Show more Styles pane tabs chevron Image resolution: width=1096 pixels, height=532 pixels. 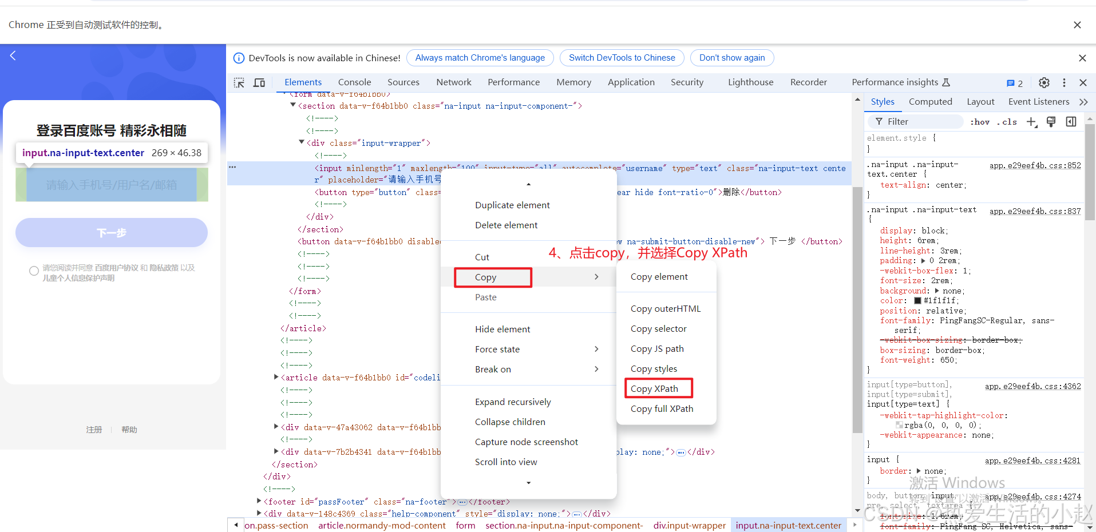point(1083,102)
